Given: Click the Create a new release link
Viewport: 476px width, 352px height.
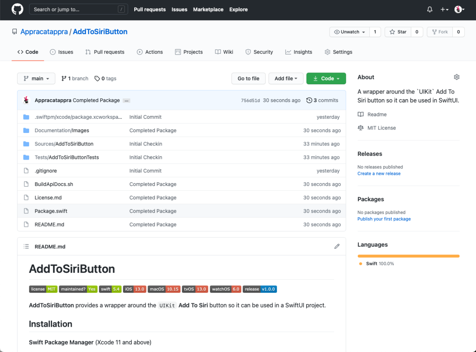Looking at the screenshot, I should pos(379,173).
